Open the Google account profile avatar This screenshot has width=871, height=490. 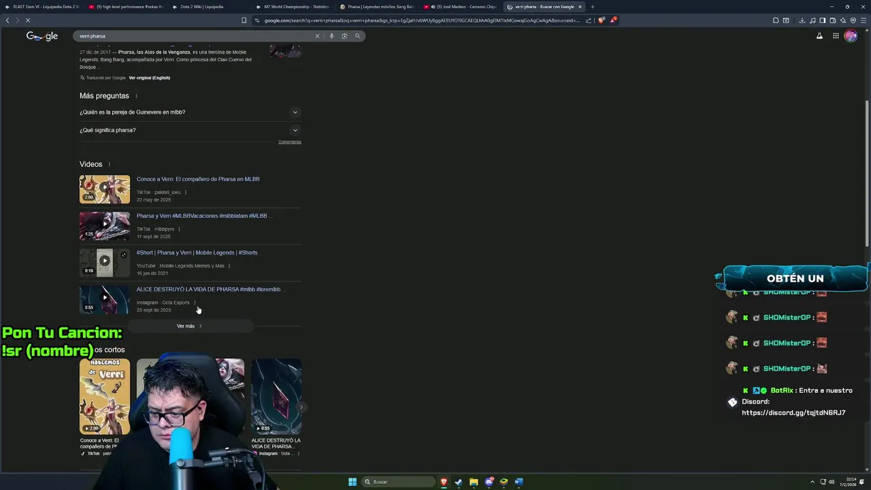pos(851,36)
